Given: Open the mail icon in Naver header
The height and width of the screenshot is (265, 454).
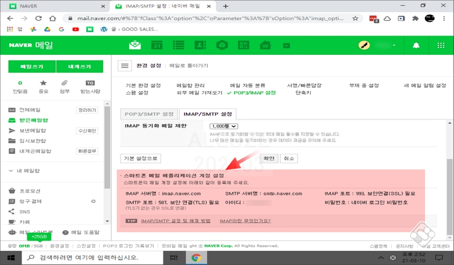Looking at the screenshot, I should tap(135, 46).
